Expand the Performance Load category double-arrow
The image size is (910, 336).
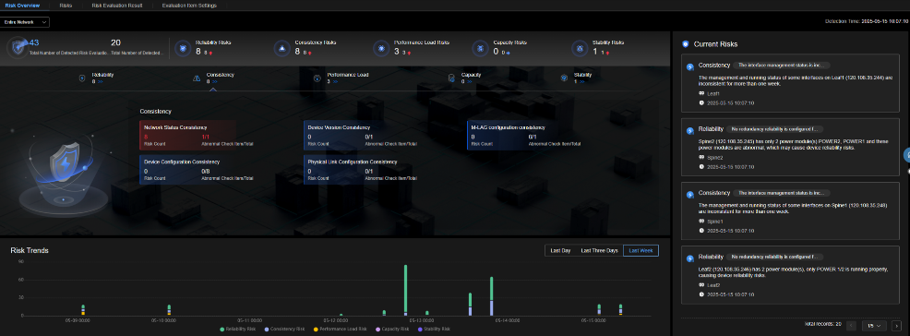coord(335,82)
